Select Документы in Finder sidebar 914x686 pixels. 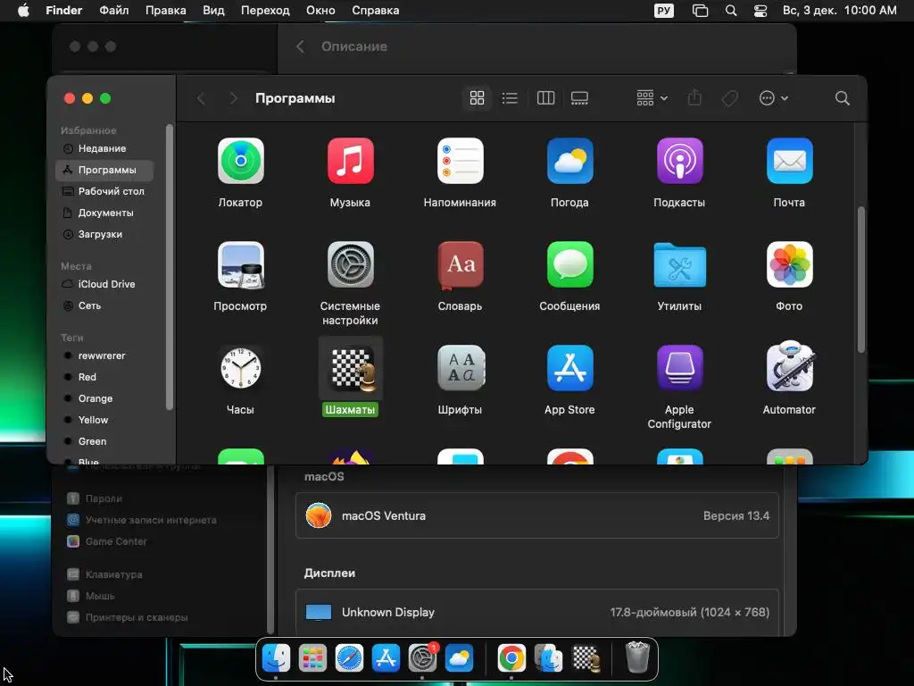tap(104, 213)
